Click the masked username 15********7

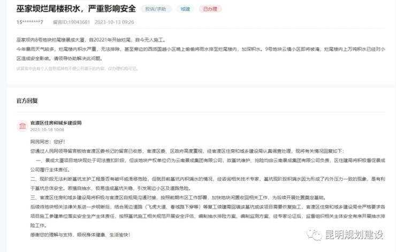point(30,22)
